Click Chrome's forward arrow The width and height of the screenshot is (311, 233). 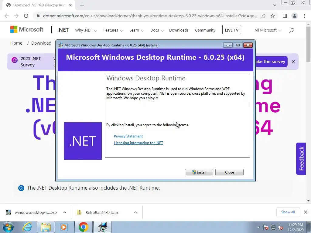16,16
